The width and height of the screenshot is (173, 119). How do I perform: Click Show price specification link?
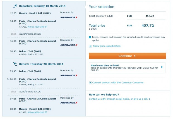pyautogui.click(x=107, y=46)
